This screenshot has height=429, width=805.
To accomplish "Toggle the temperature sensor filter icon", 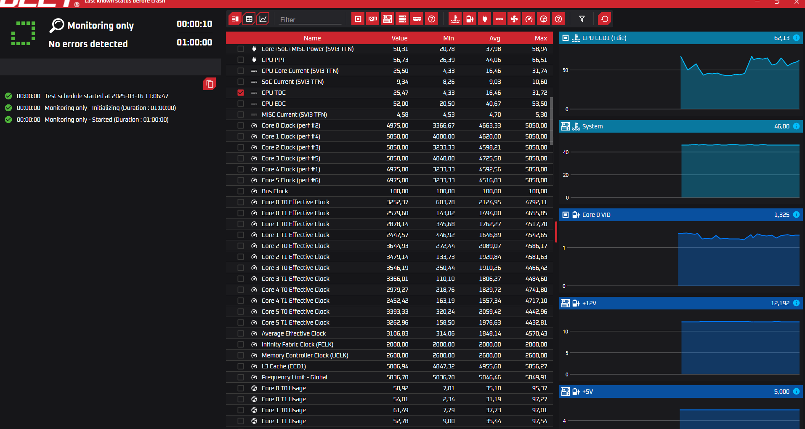I will tap(455, 19).
